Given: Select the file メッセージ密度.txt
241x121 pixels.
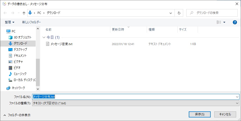Looking at the screenshot, I should [x=61, y=44].
